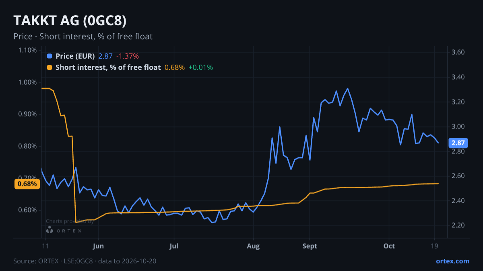The image size is (483, 271).
Task: Click the 'Jul' x-axis label
Action: point(173,246)
